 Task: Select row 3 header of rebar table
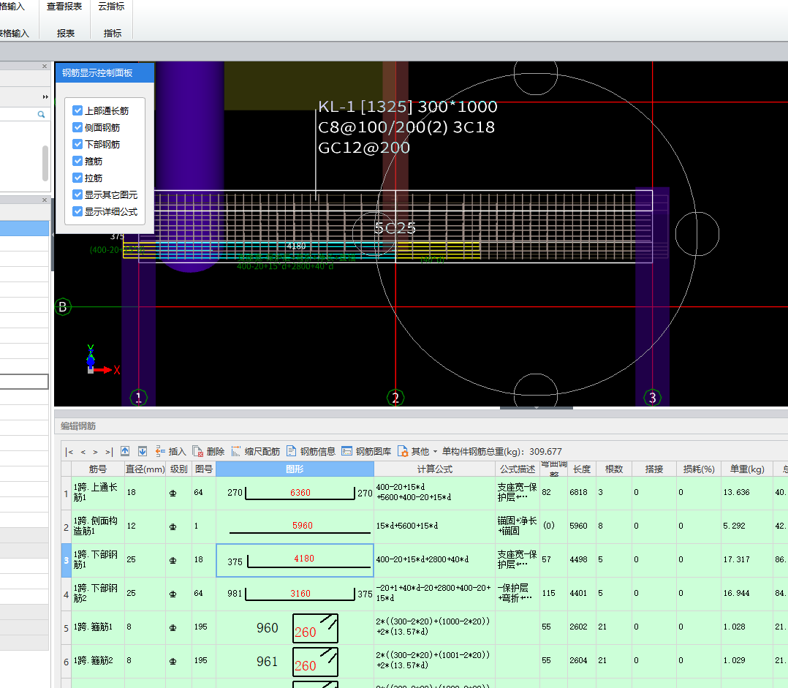(x=66, y=560)
